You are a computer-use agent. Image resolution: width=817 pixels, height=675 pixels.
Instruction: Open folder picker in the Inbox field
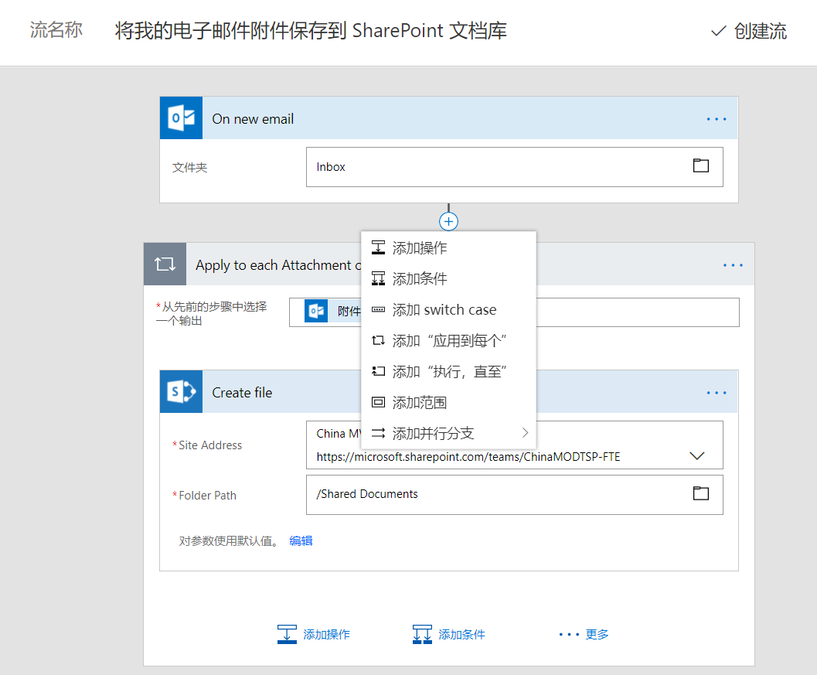click(x=700, y=165)
